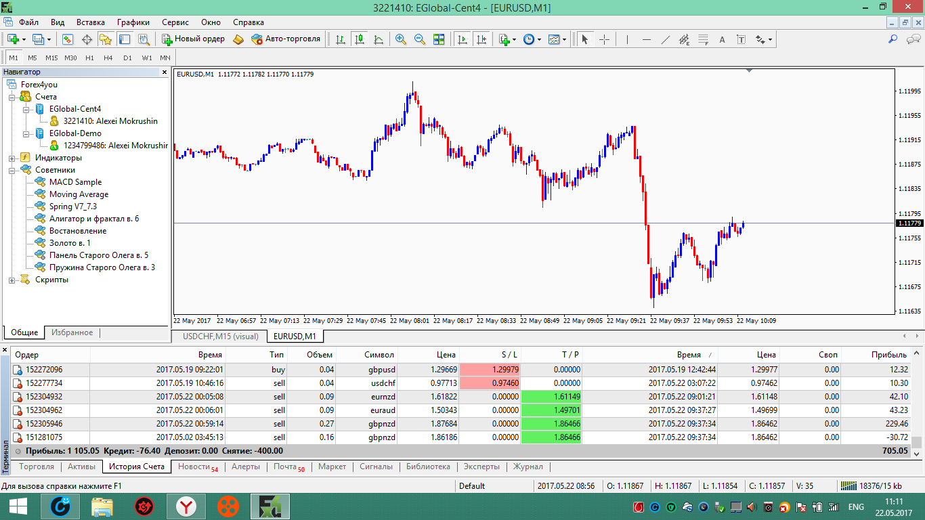Screen dimensions: 925x520
Task: Pick the draw trendline tool
Action: pyautogui.click(x=666, y=39)
